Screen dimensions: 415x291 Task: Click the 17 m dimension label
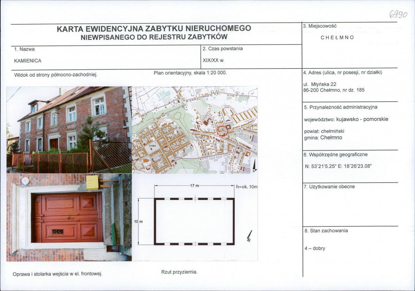194,186
